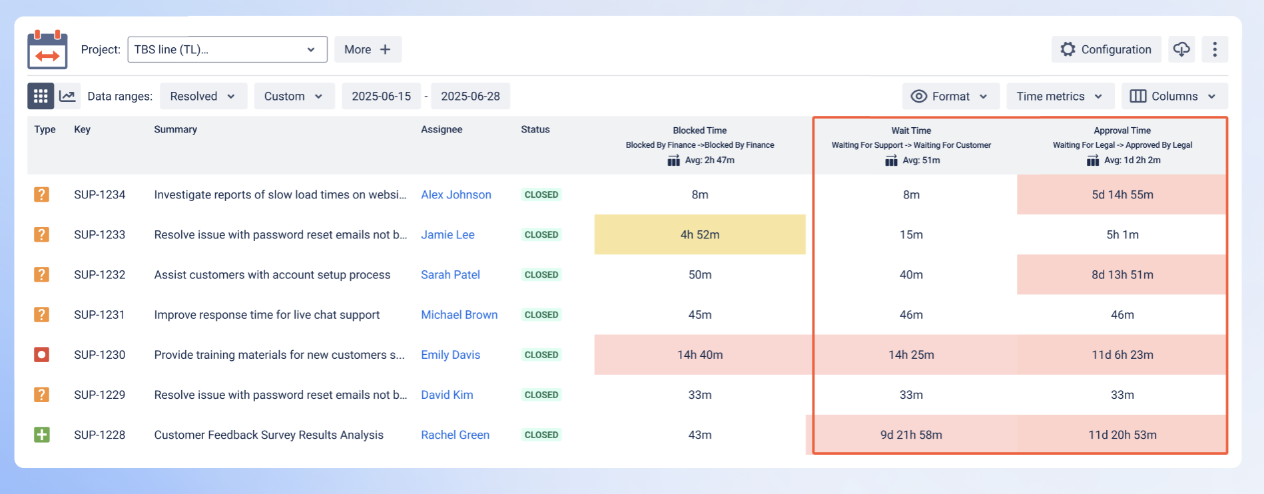
Task: Open the three-dot more options menu
Action: click(1215, 49)
